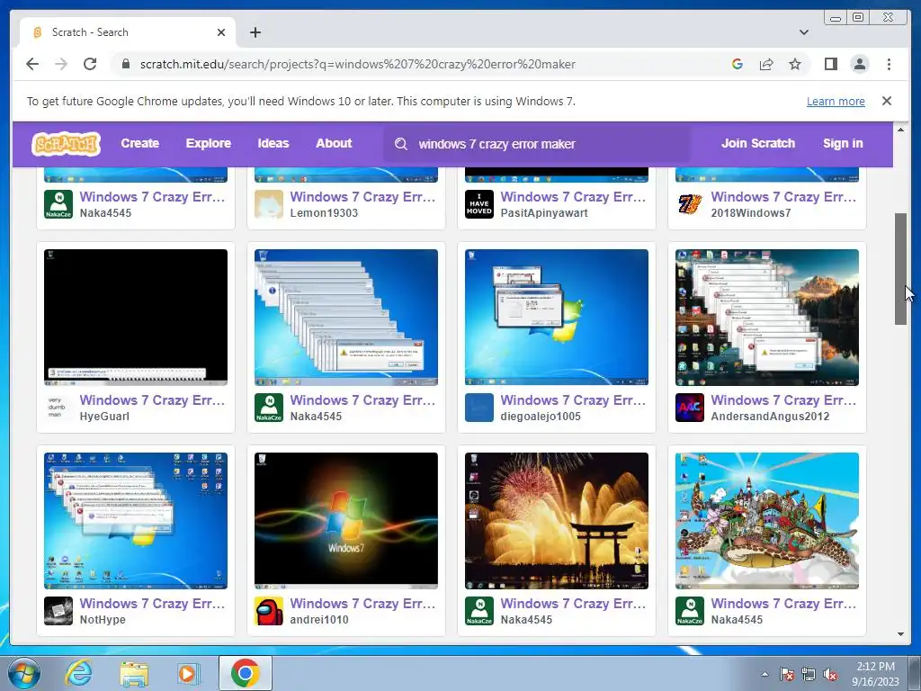Click the scrollbar up arrow
921x691 pixels.
click(900, 130)
